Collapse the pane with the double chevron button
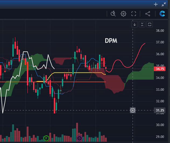 coord(142,24)
